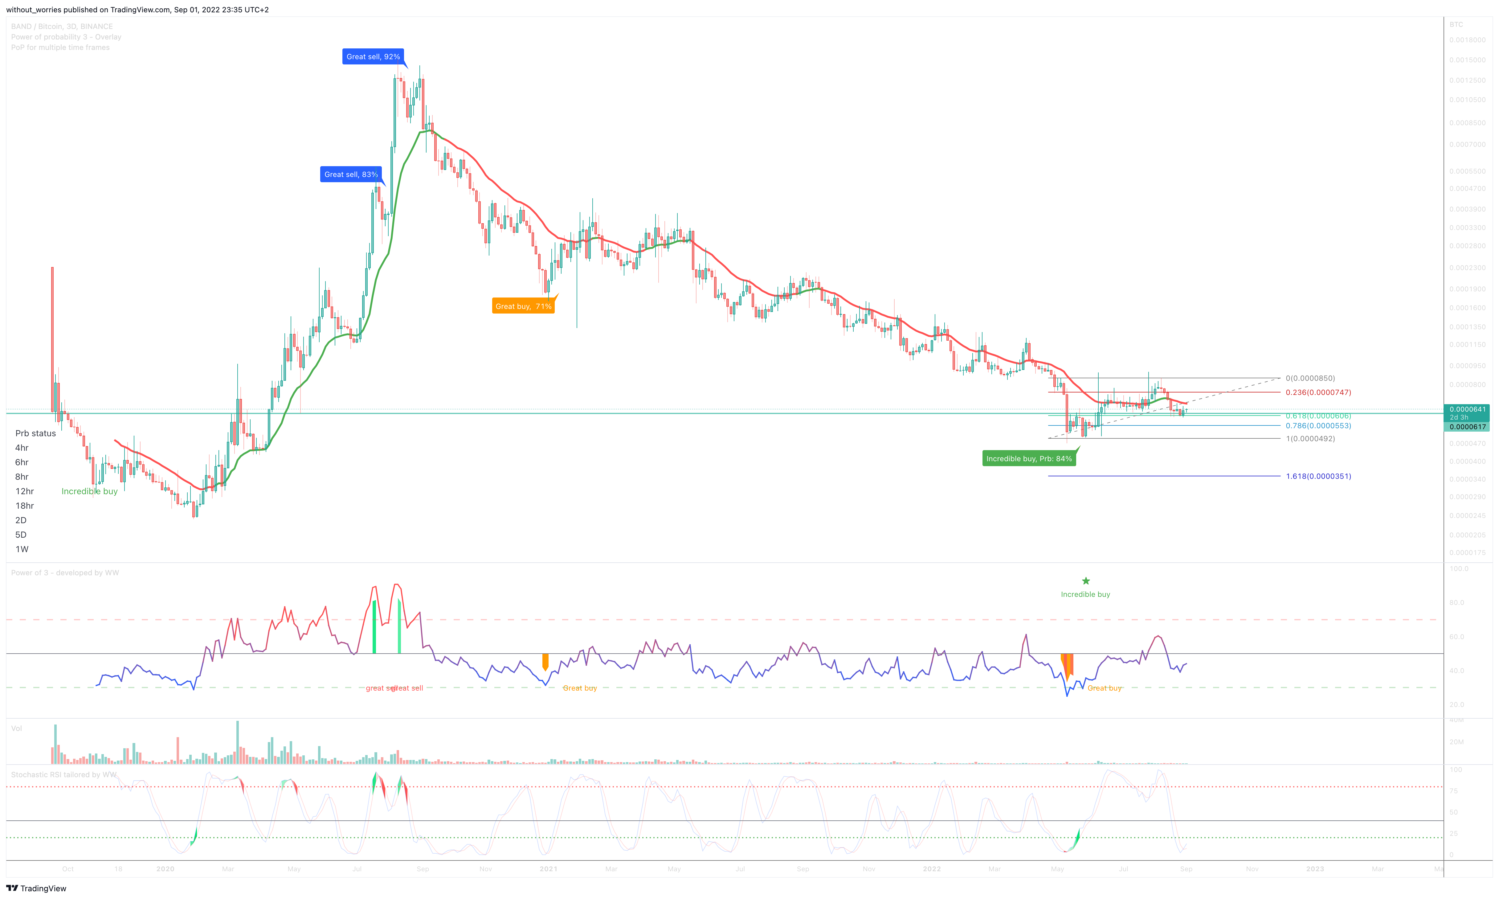Click the 'PoP for multiple time frames' label
Screen dimensions: 1499x899
[60, 47]
